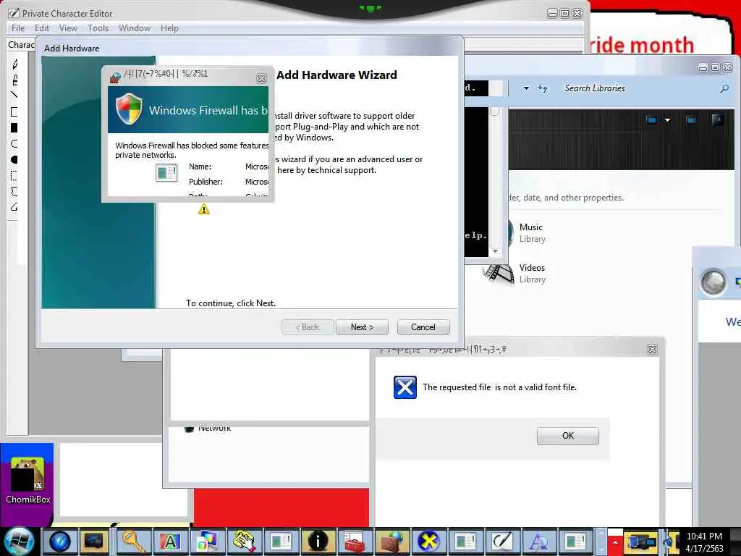This screenshot has width=741, height=556.
Task: Click the grayed Back button
Action: tap(307, 327)
